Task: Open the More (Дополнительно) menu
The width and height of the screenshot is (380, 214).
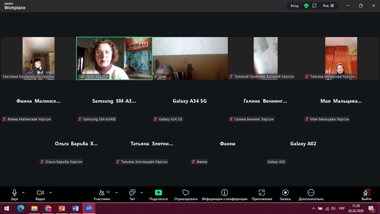Action: coord(311,193)
